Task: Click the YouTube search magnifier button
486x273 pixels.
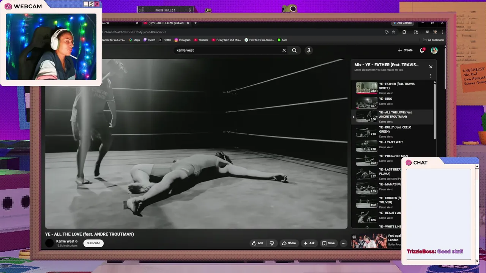Action: click(294, 50)
